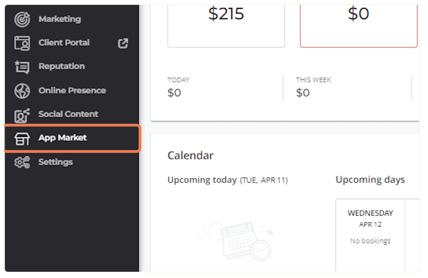Click the Marketing target icon
This screenshot has width=428, height=278.
(x=22, y=19)
